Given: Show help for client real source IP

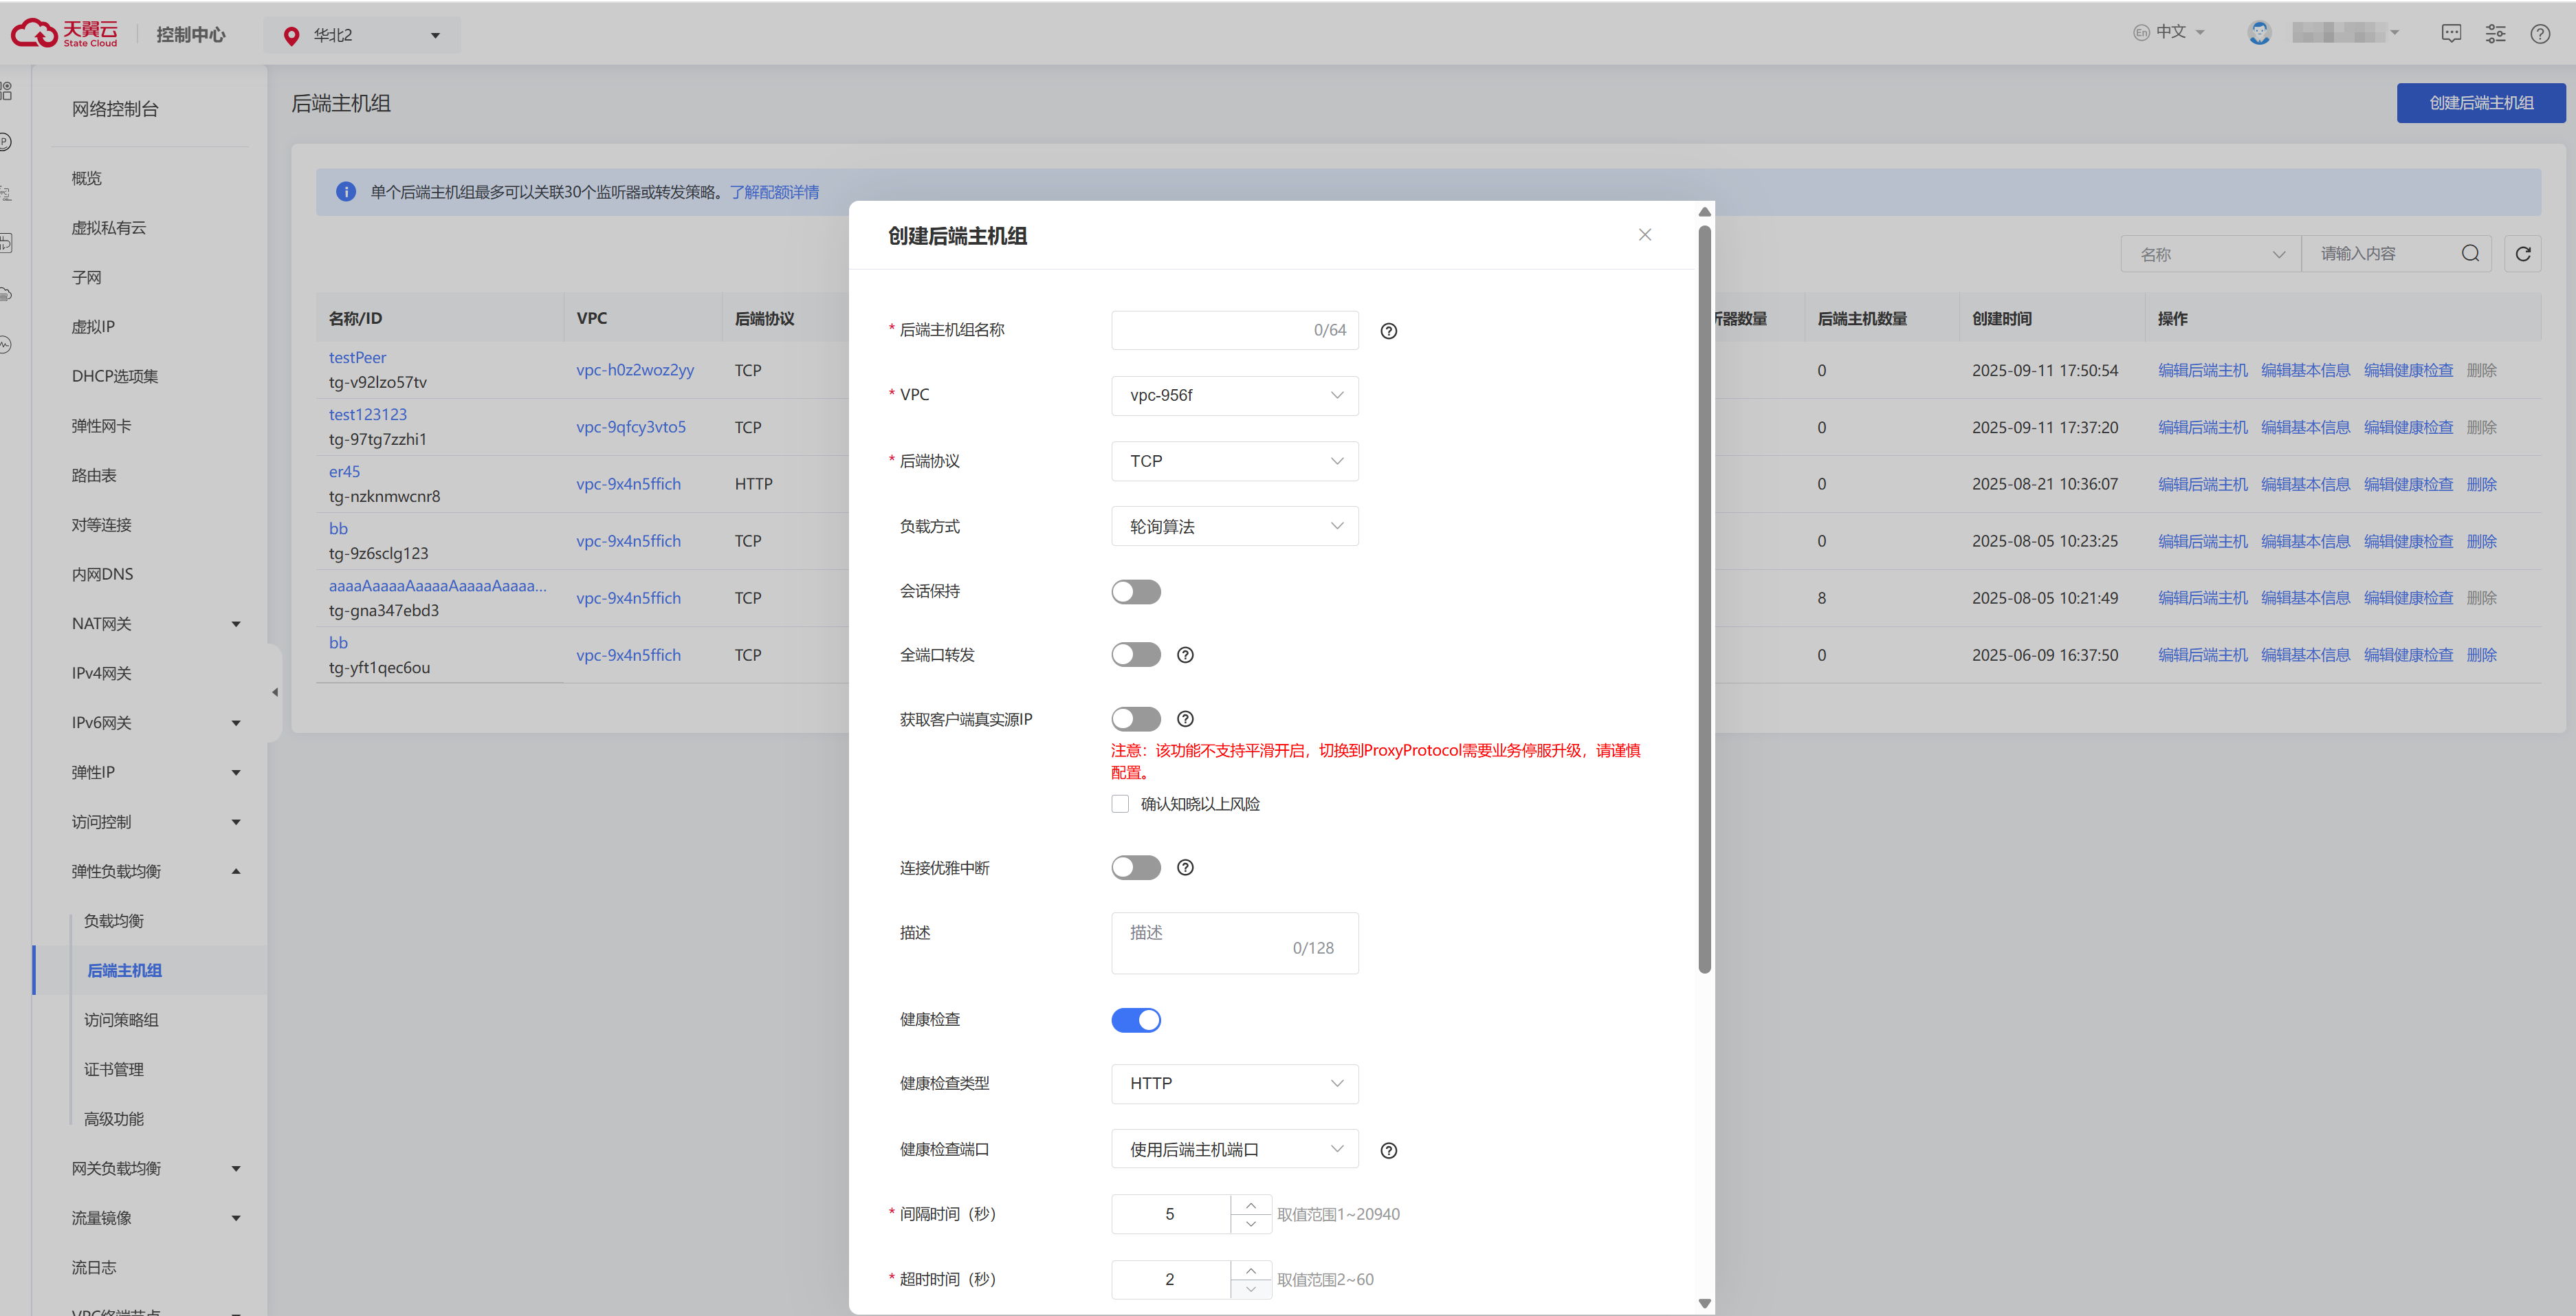Looking at the screenshot, I should (x=1185, y=719).
